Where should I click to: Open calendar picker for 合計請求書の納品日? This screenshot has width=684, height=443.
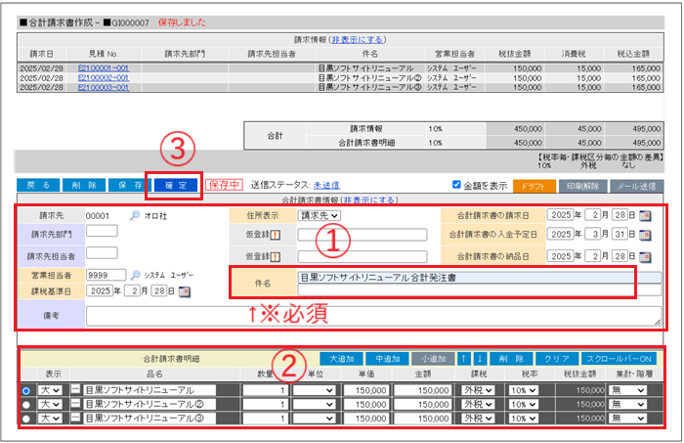645,254
